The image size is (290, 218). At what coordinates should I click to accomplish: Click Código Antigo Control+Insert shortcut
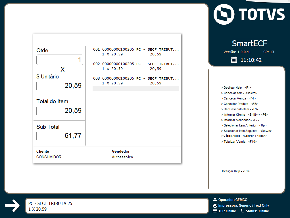(x=244, y=136)
